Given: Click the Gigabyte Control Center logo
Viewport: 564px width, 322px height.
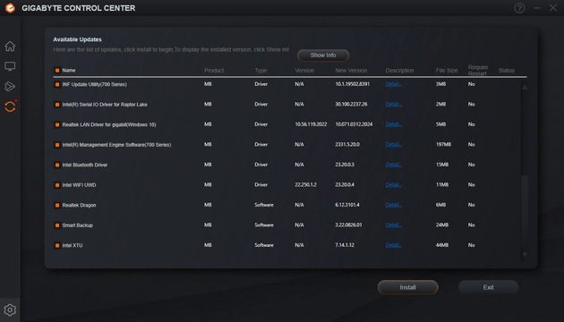Looking at the screenshot, I should (x=10, y=8).
